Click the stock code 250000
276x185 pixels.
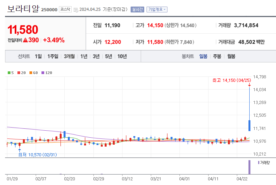[49, 10]
